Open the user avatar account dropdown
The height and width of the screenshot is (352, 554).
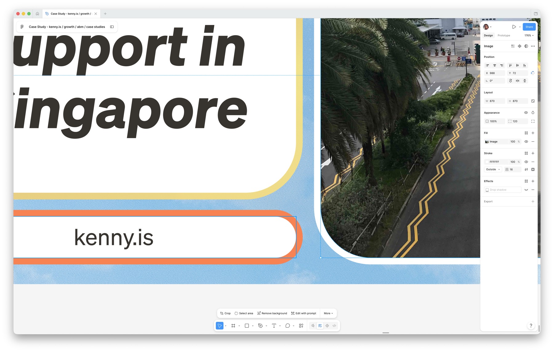[x=487, y=27]
